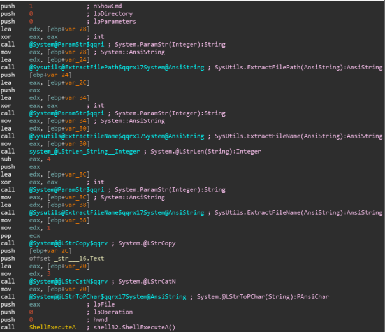
Task: Click var_30 in the mov eax instruction
Action: (x=76, y=144)
